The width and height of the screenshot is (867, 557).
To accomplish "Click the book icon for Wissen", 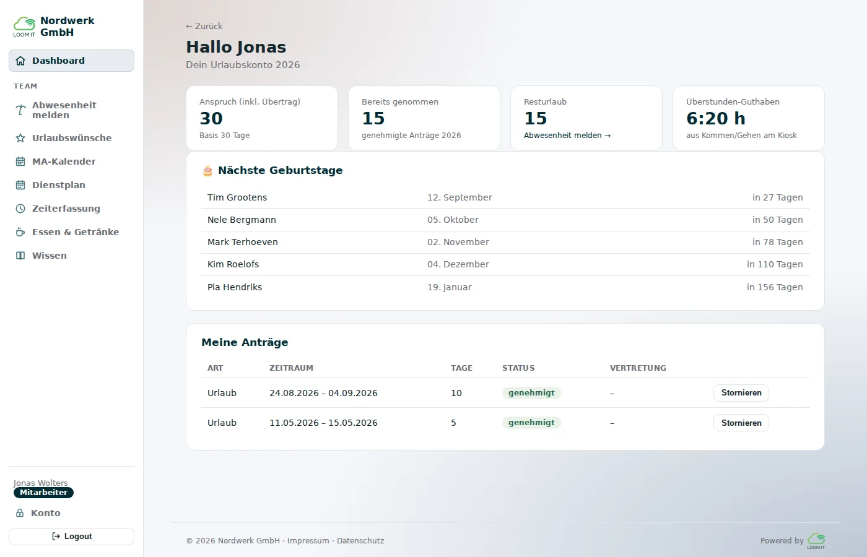I will 20,256.
